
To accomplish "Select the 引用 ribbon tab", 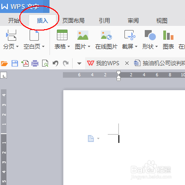I will 105,20.
